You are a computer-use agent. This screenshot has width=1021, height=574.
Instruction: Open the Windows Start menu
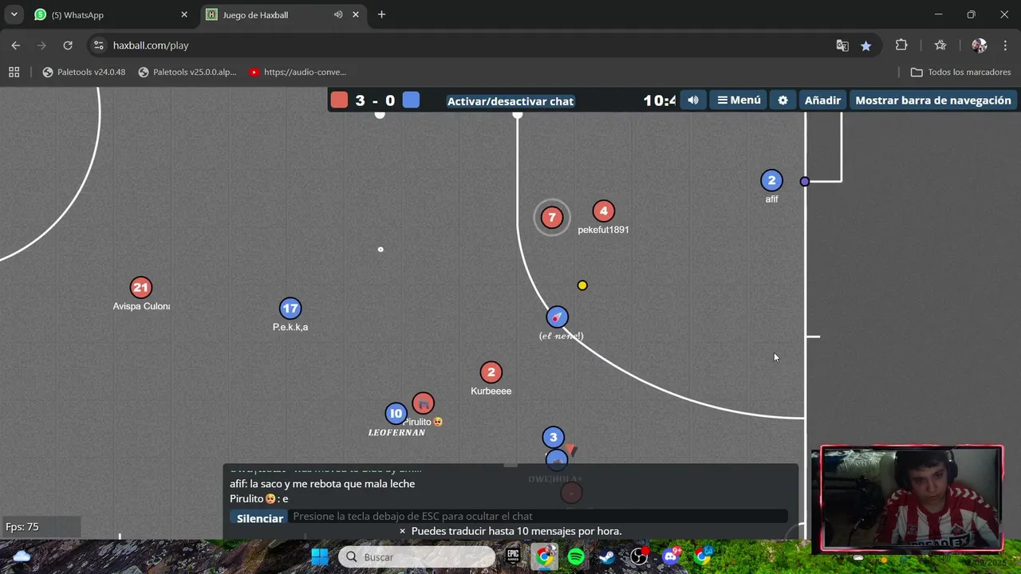(x=319, y=556)
